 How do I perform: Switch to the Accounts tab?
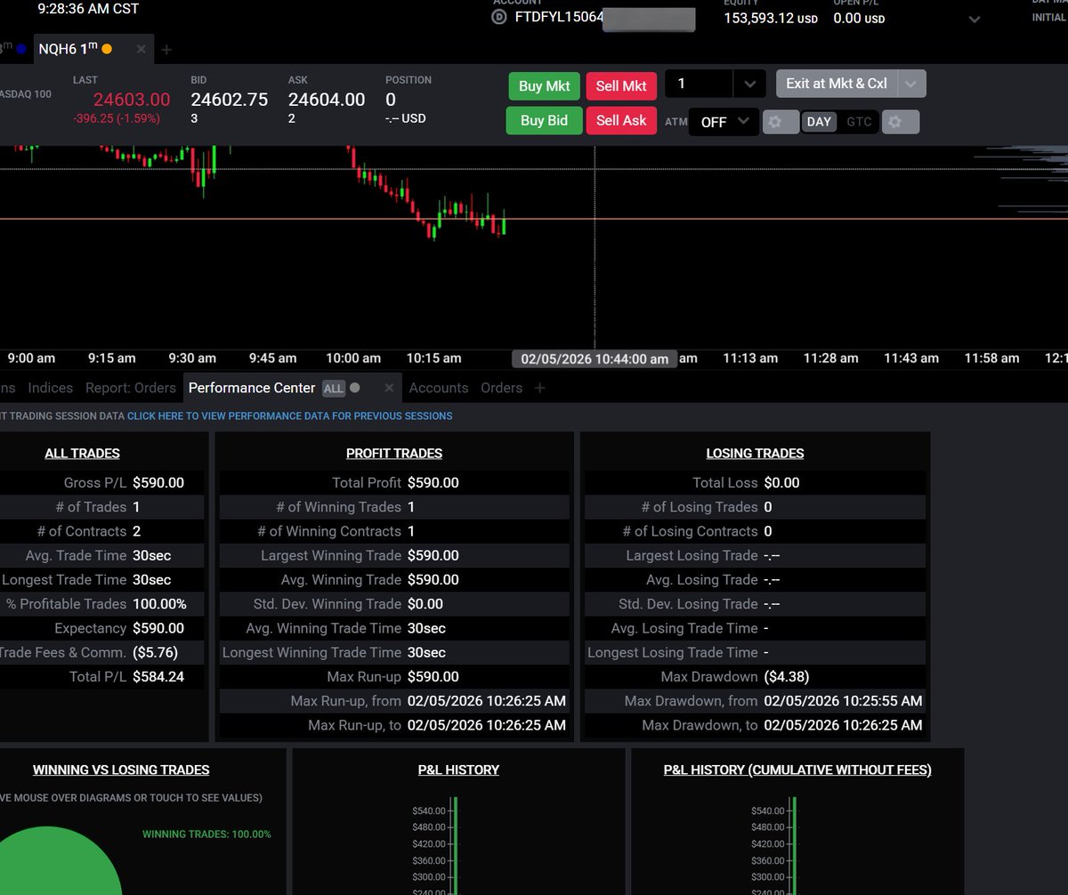pyautogui.click(x=439, y=388)
